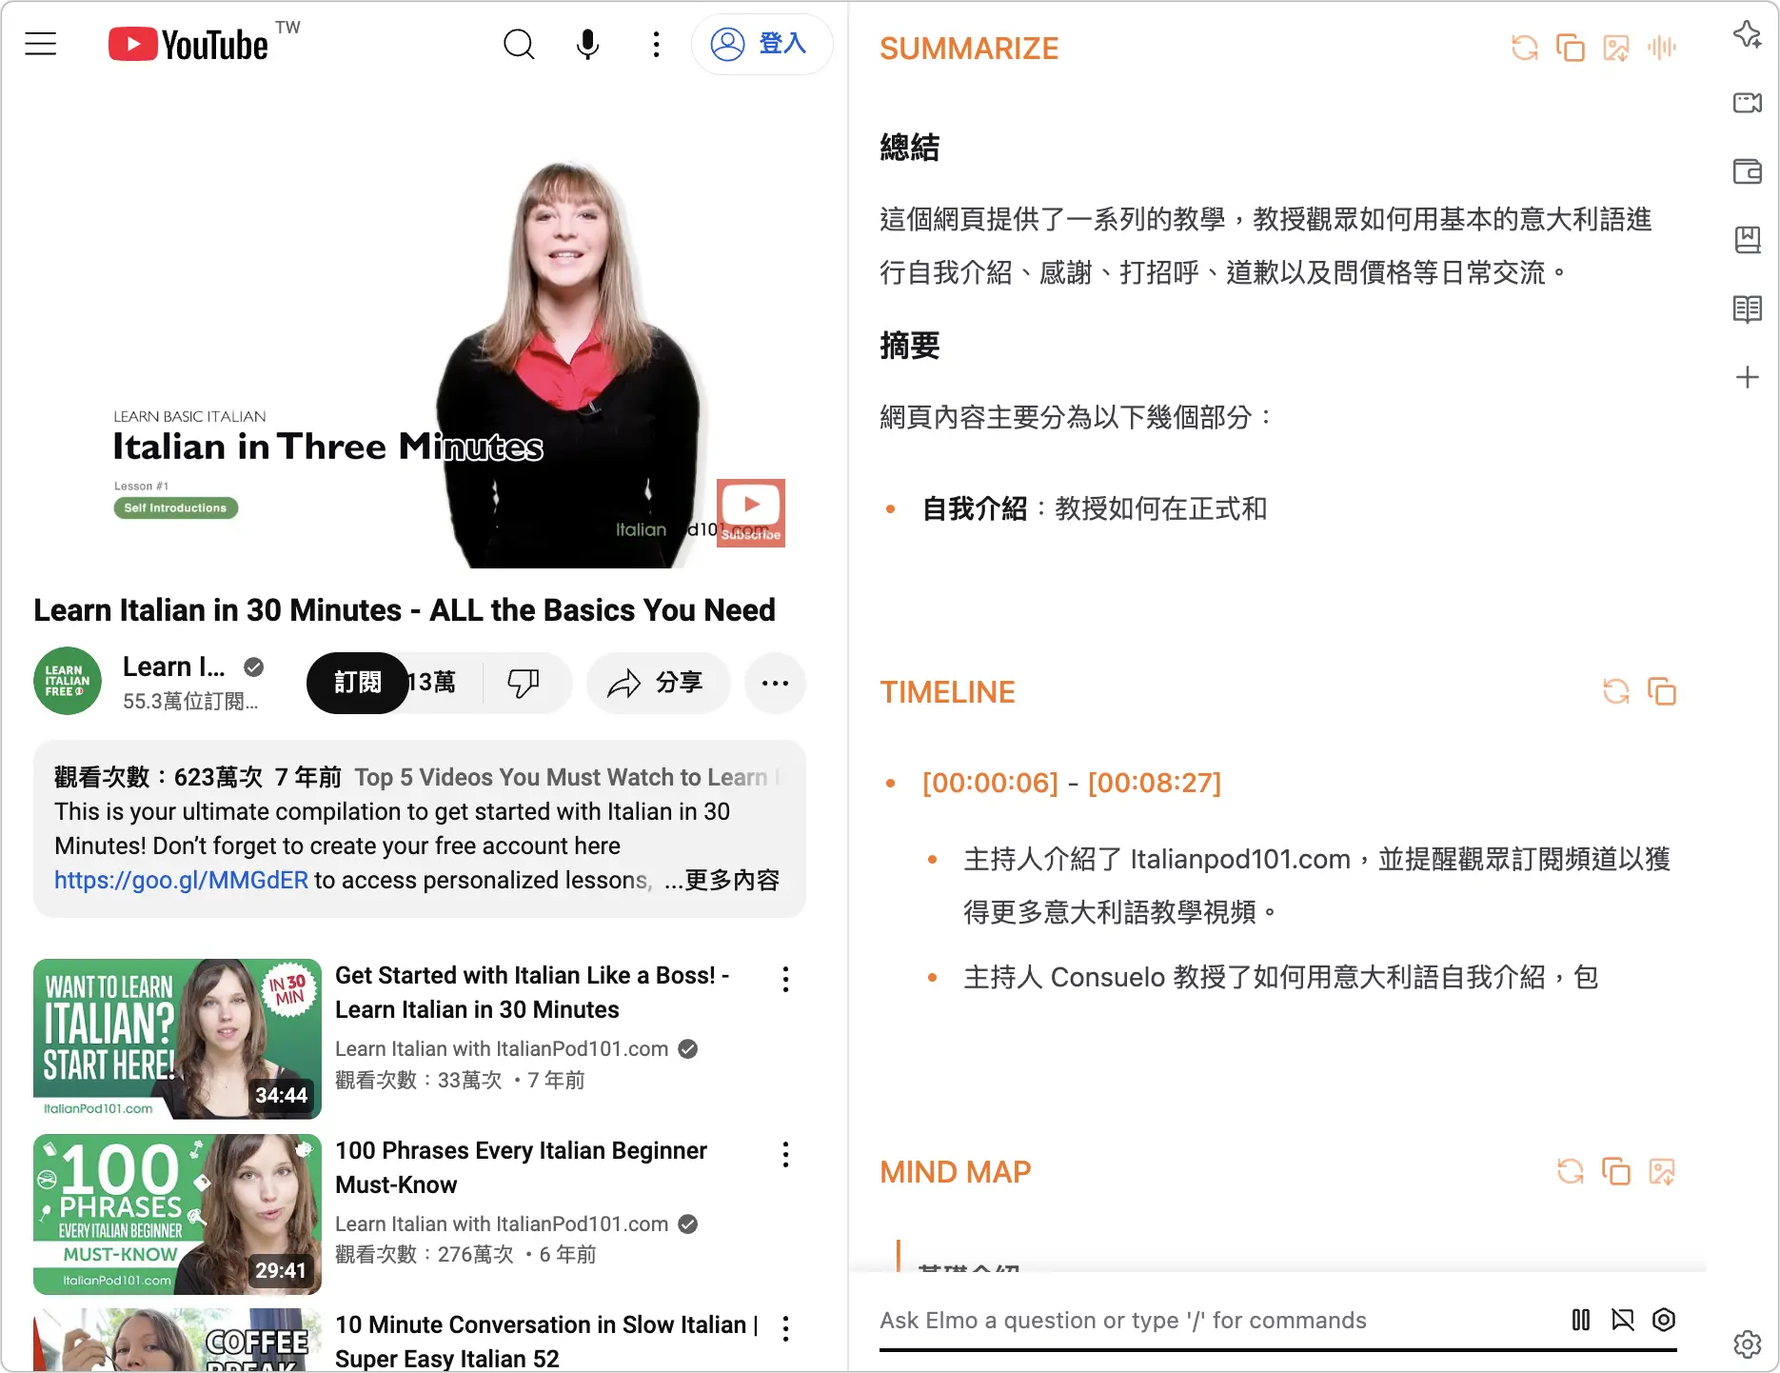
Task: Open the wallet icon in the sidebar
Action: coord(1748,171)
